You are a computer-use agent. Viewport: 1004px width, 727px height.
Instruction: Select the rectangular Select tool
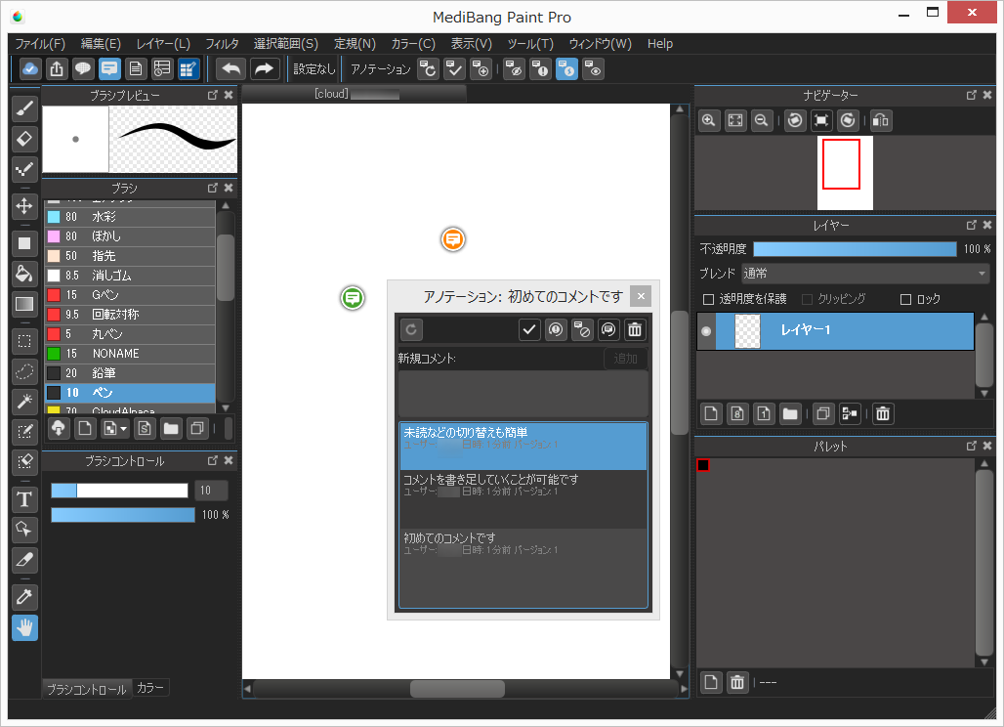pos(24,341)
